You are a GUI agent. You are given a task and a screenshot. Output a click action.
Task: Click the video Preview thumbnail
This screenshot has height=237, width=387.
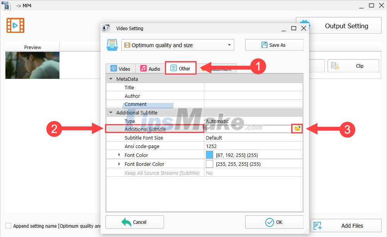click(x=32, y=65)
